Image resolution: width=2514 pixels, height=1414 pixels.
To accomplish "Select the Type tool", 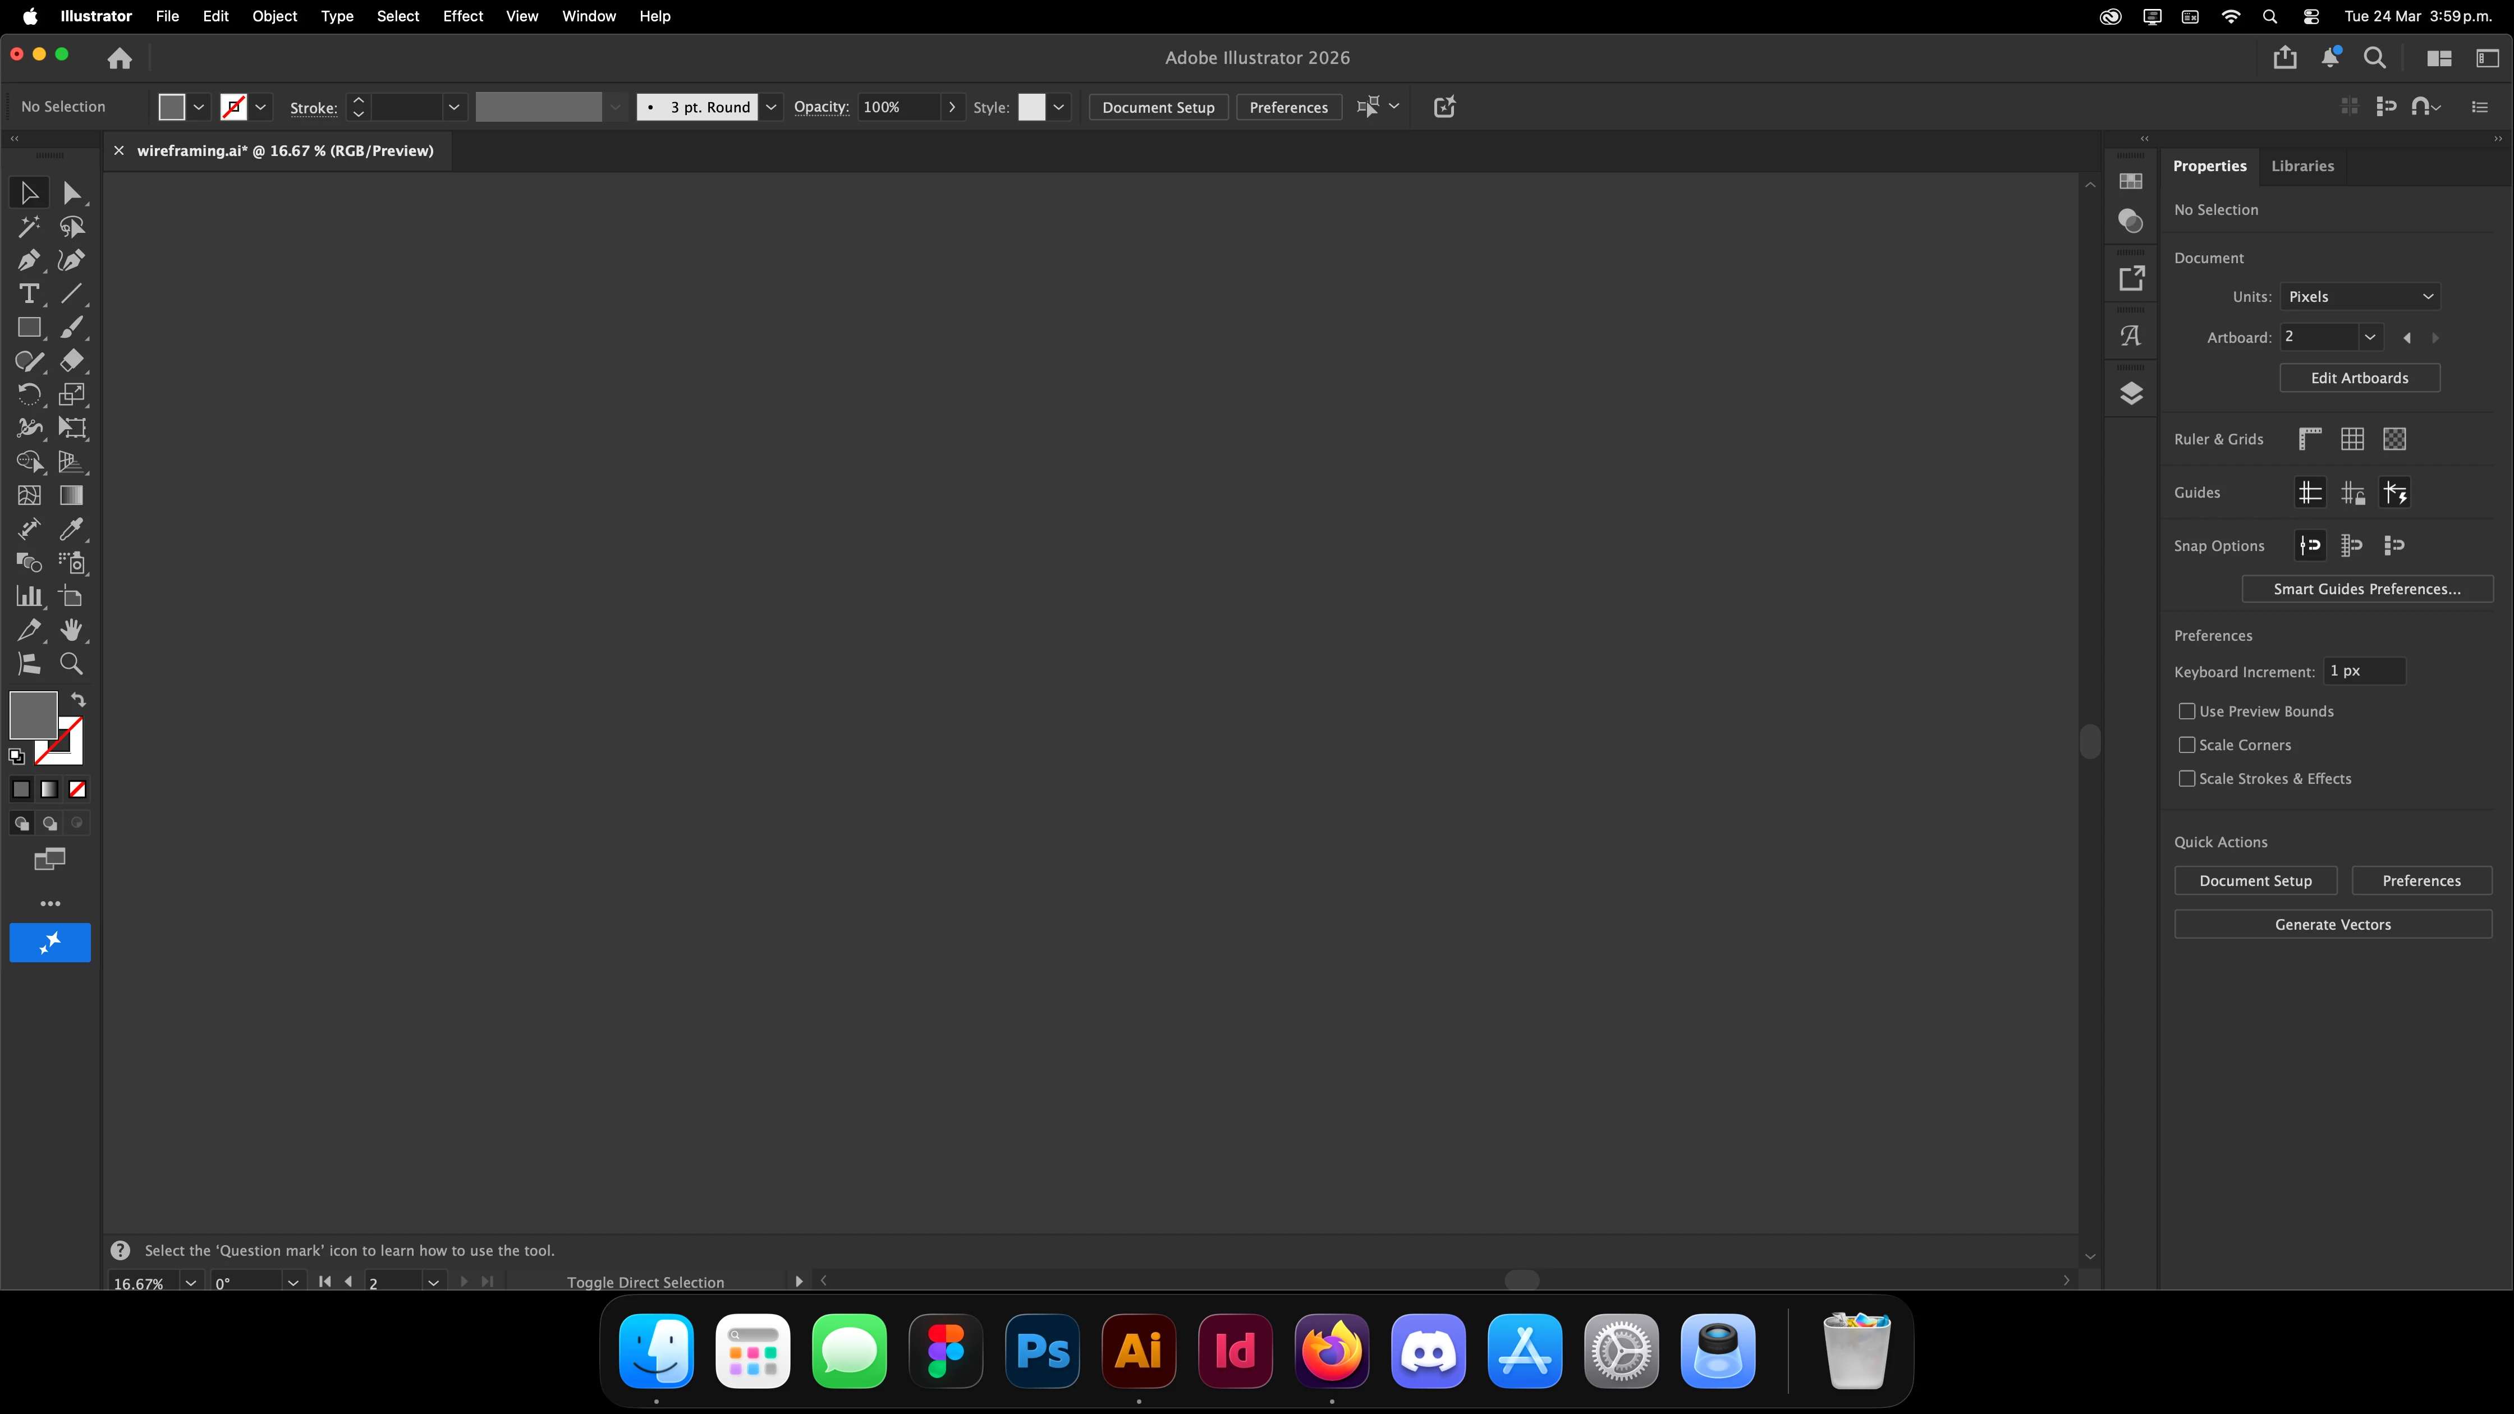I will point(28,293).
